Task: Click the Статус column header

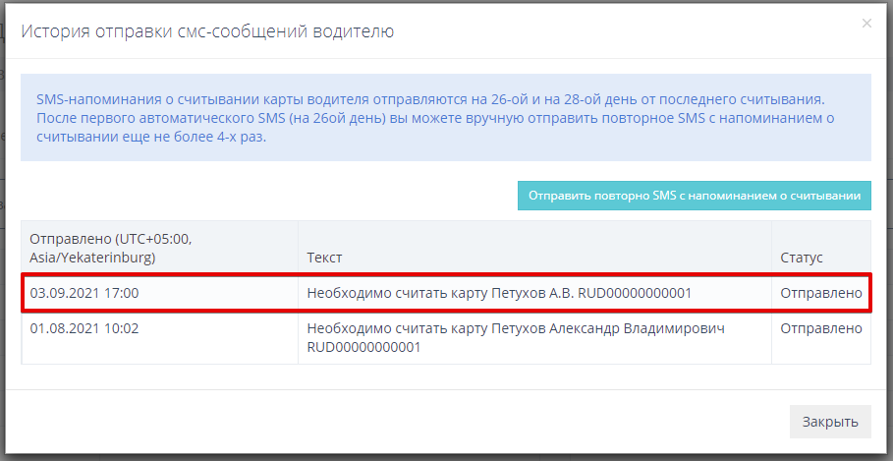Action: pyautogui.click(x=802, y=258)
